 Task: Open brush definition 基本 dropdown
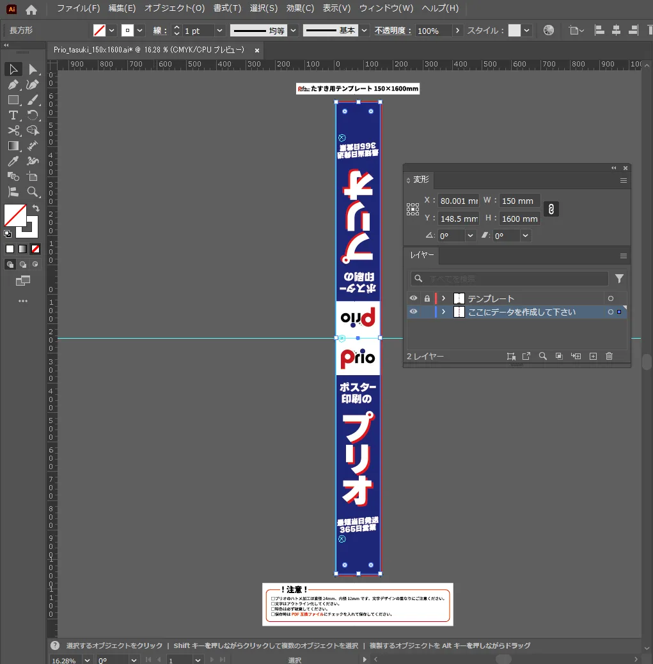coord(364,31)
